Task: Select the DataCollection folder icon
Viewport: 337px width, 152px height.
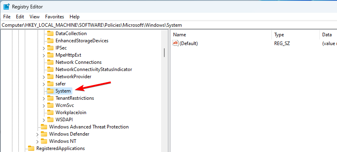Action: point(50,34)
